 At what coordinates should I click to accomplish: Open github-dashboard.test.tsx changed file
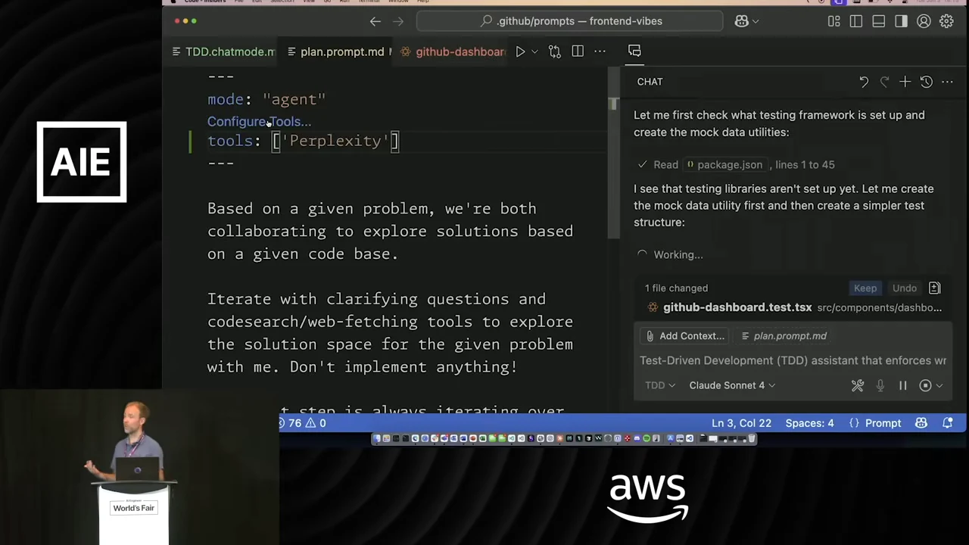[793, 307]
